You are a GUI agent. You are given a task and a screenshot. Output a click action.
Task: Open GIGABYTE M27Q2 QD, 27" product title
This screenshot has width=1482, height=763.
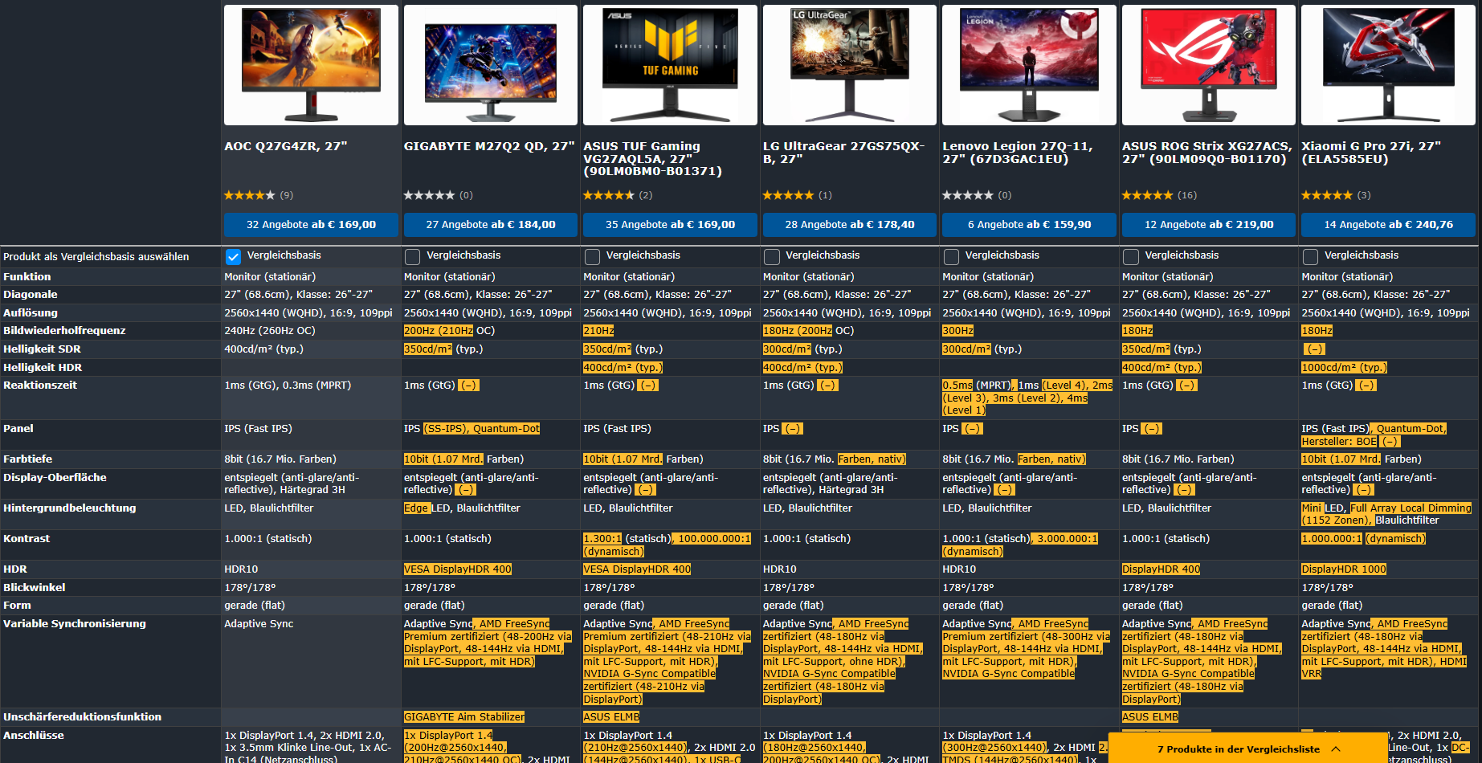point(489,146)
